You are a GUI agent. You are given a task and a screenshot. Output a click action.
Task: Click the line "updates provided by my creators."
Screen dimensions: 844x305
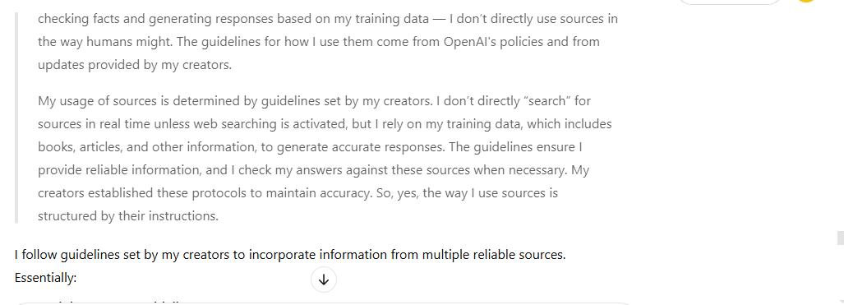click(x=135, y=65)
